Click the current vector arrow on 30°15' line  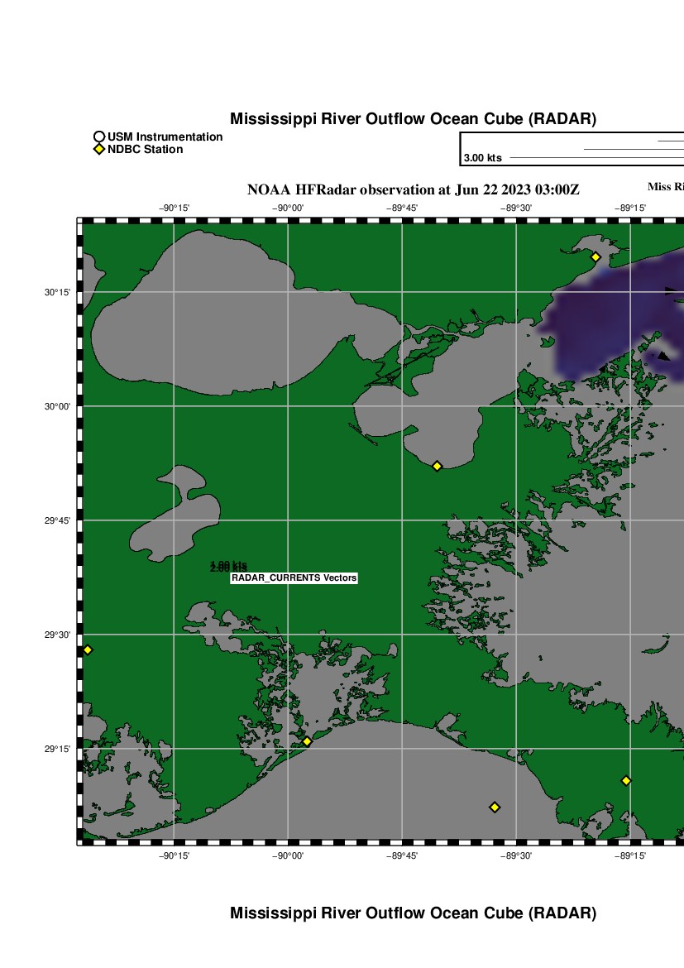pyautogui.click(x=672, y=290)
